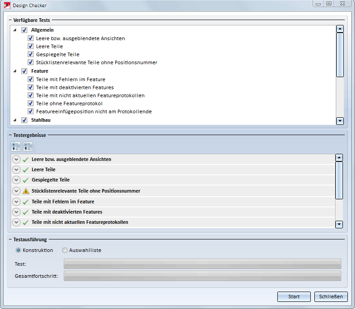Expand Stücklistenrelevante Teile ohne Positionsnummer result
The height and width of the screenshot is (309, 355).
[x=17, y=191]
